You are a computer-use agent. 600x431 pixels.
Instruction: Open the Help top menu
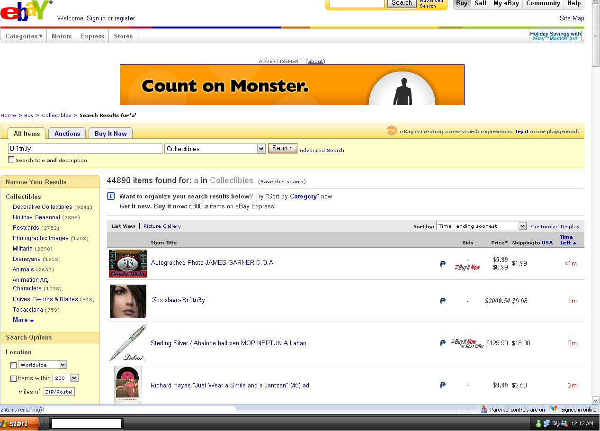click(574, 3)
